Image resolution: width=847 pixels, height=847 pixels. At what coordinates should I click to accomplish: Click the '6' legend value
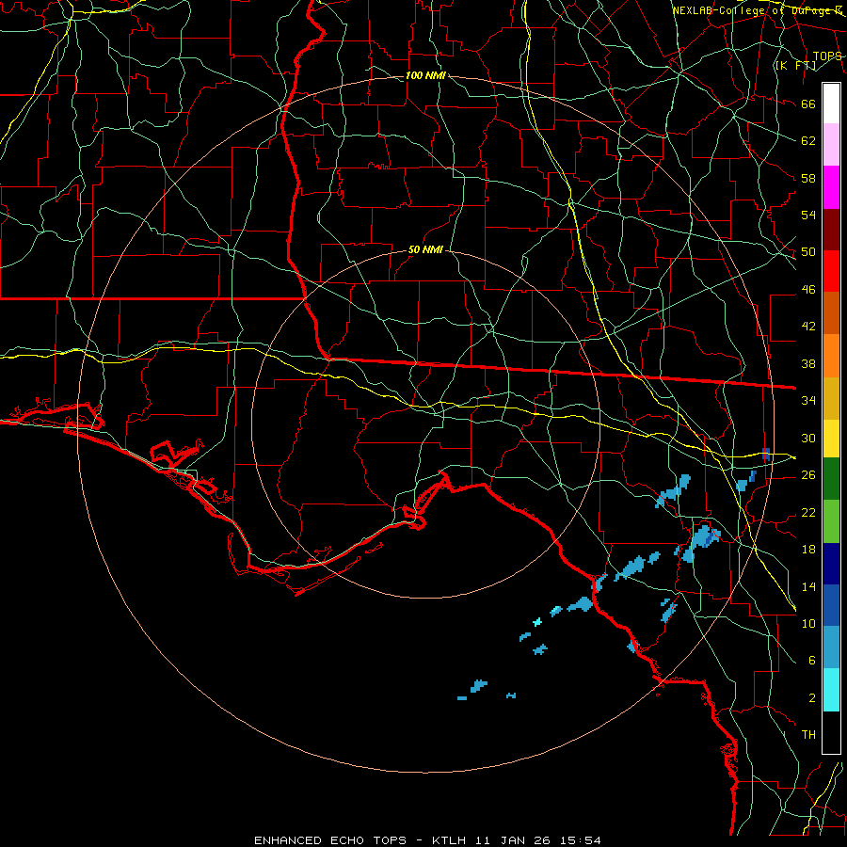[x=812, y=661]
